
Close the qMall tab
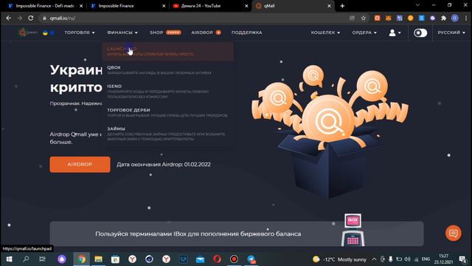pos(329,6)
